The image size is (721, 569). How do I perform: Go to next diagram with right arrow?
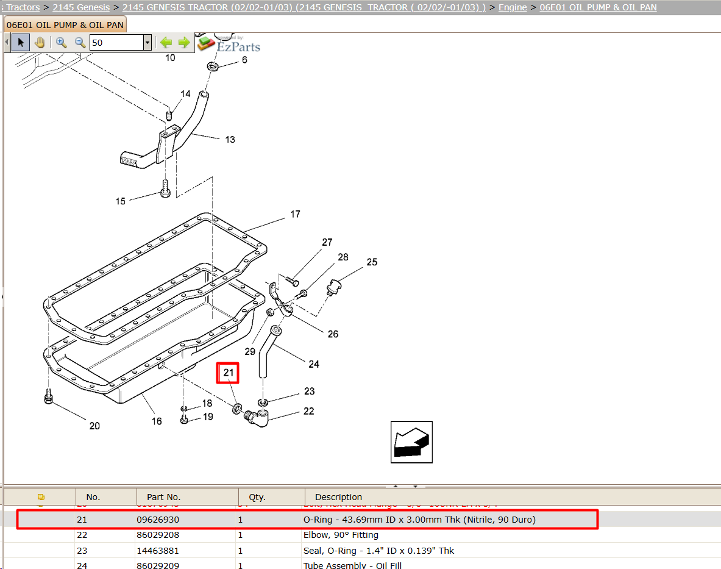point(184,43)
